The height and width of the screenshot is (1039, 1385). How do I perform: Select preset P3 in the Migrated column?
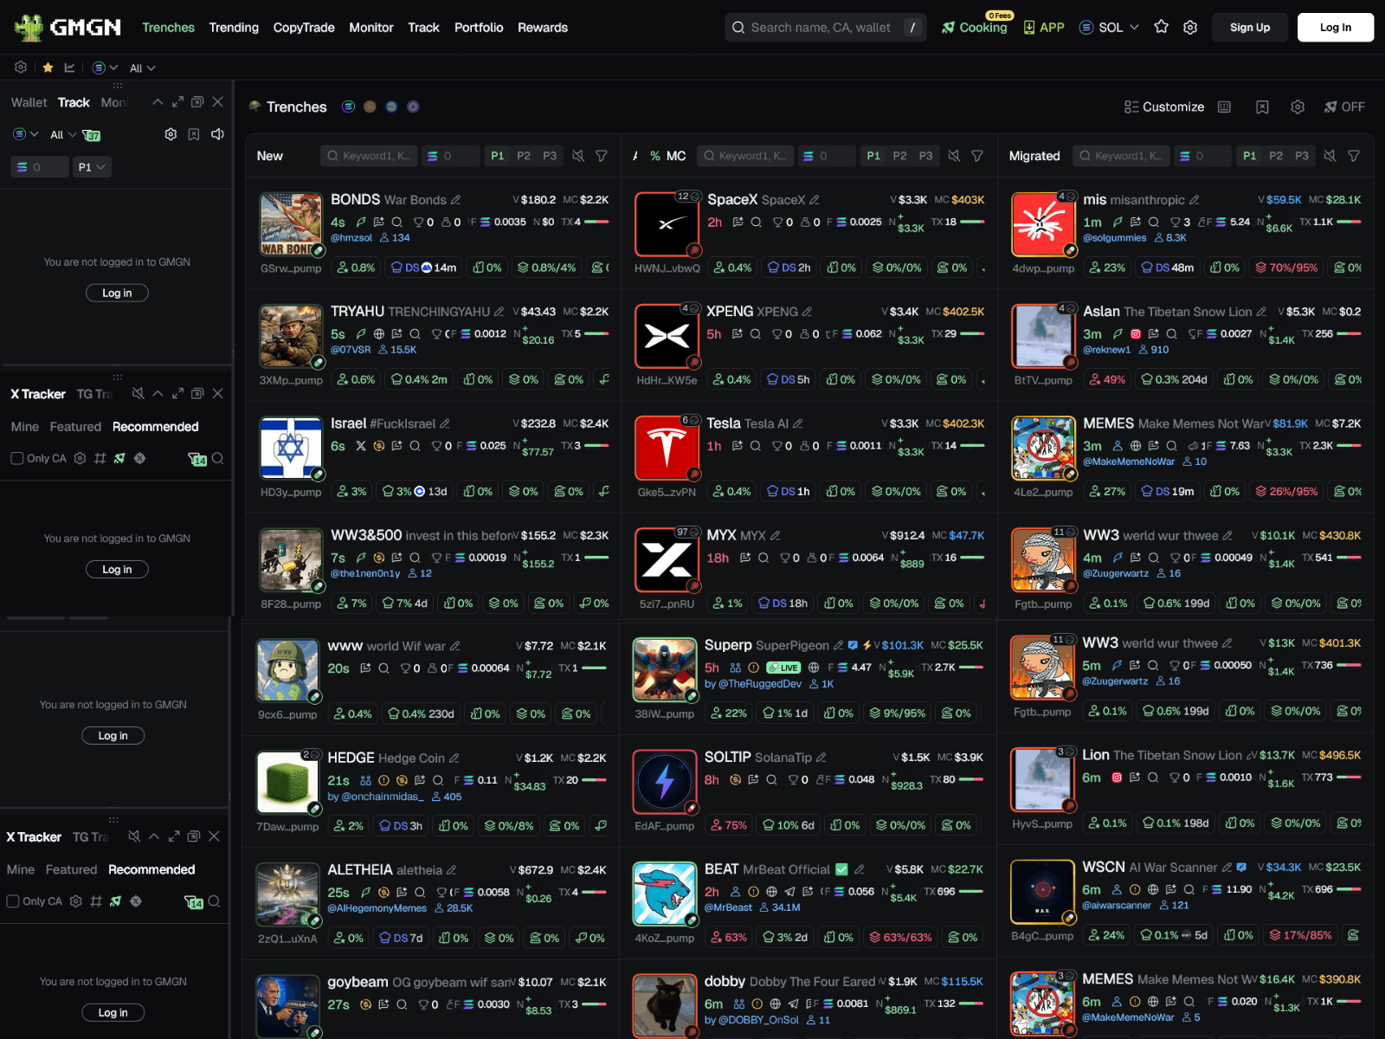pos(1302,156)
